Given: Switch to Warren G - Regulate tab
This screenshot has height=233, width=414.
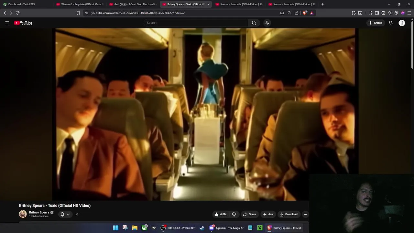Looking at the screenshot, I should 79,4.
